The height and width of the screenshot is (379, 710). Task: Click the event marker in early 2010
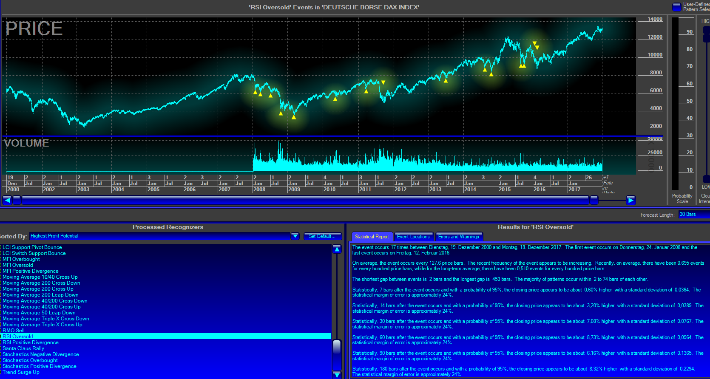pos(335,99)
